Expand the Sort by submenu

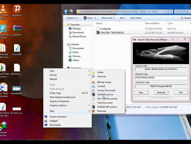[68, 75]
